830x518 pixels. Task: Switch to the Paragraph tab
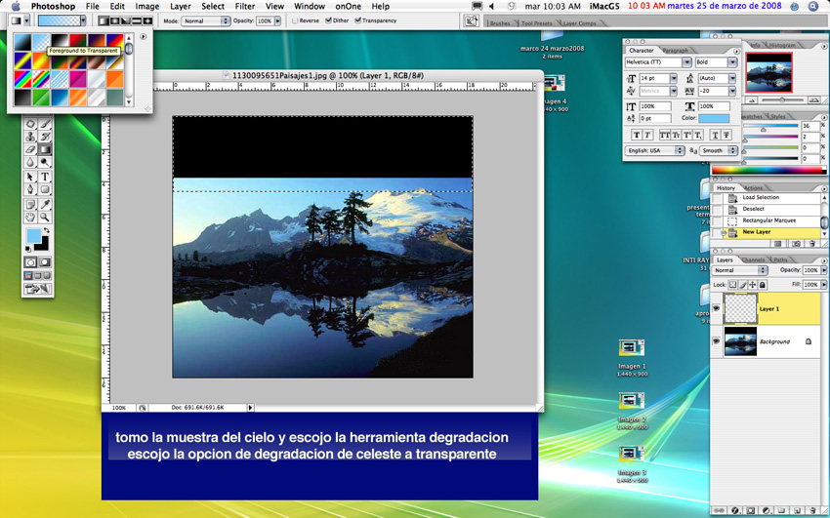pyautogui.click(x=675, y=50)
